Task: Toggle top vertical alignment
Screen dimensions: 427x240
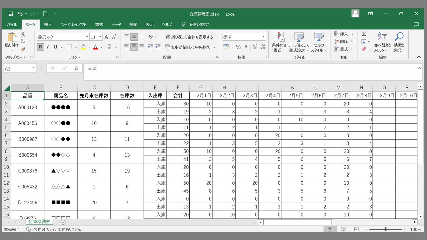Action: [x=126, y=37]
